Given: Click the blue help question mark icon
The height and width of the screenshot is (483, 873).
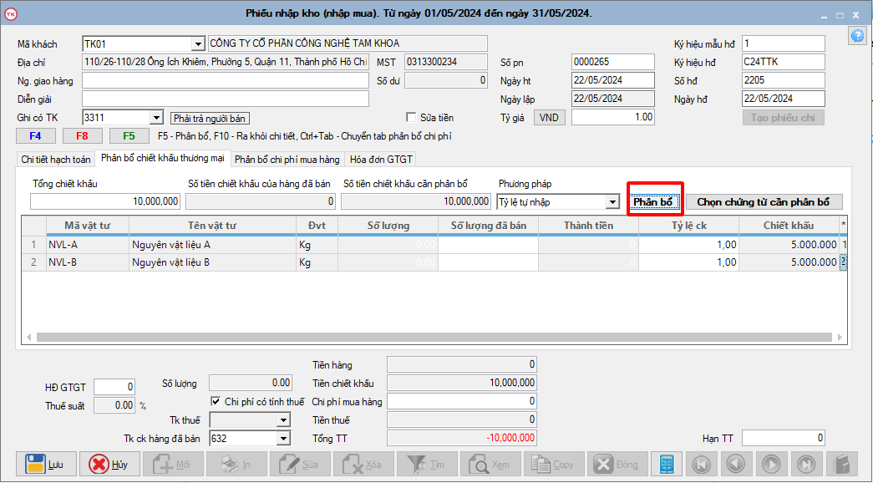Looking at the screenshot, I should coord(856,35).
